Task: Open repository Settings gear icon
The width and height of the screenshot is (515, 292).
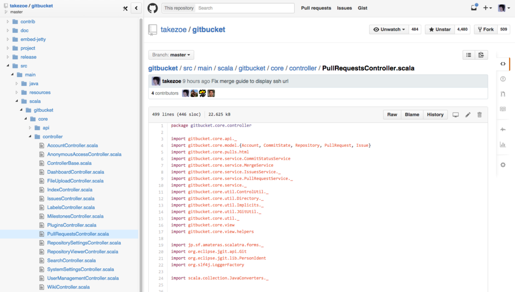Action: [x=502, y=164]
